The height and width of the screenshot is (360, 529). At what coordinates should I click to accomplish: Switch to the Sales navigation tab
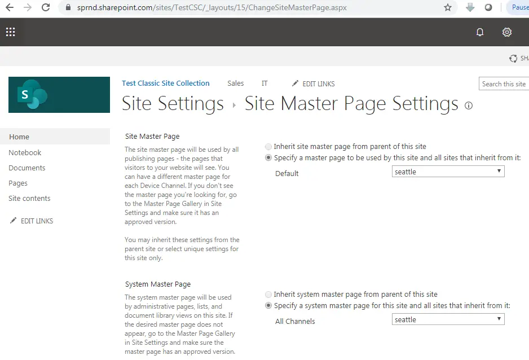[x=236, y=83]
